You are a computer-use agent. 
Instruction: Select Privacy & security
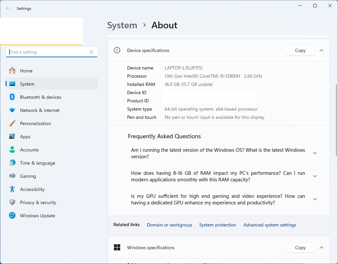[x=52, y=202]
